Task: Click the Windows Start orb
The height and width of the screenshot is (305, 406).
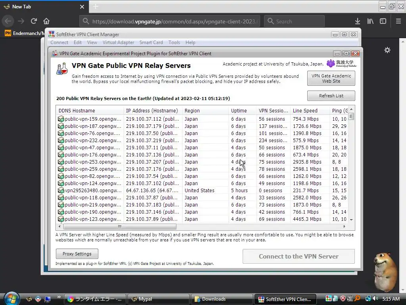Action: [x=11, y=299]
